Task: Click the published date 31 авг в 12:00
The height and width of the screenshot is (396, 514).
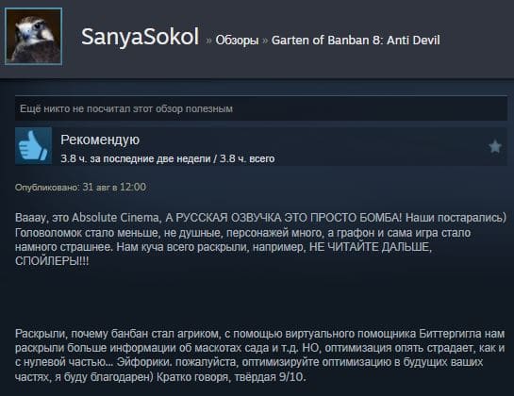Action: coord(114,187)
